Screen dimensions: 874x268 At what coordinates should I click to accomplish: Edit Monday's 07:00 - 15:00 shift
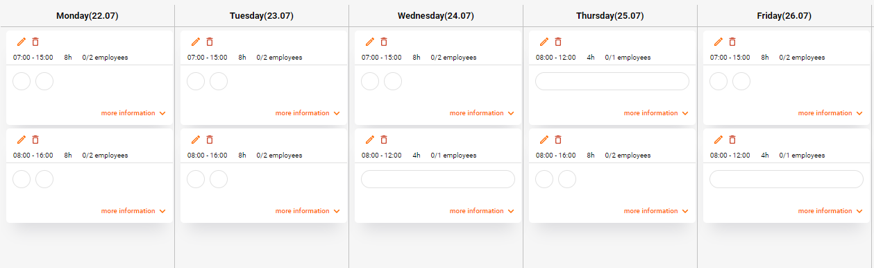tap(22, 42)
